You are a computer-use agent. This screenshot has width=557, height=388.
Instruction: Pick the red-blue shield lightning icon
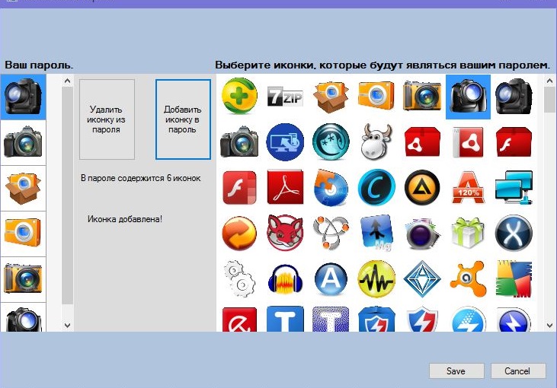tap(422, 320)
